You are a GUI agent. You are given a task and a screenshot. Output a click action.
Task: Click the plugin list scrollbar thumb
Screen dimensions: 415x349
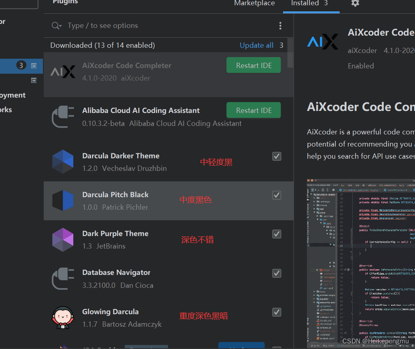(290, 53)
